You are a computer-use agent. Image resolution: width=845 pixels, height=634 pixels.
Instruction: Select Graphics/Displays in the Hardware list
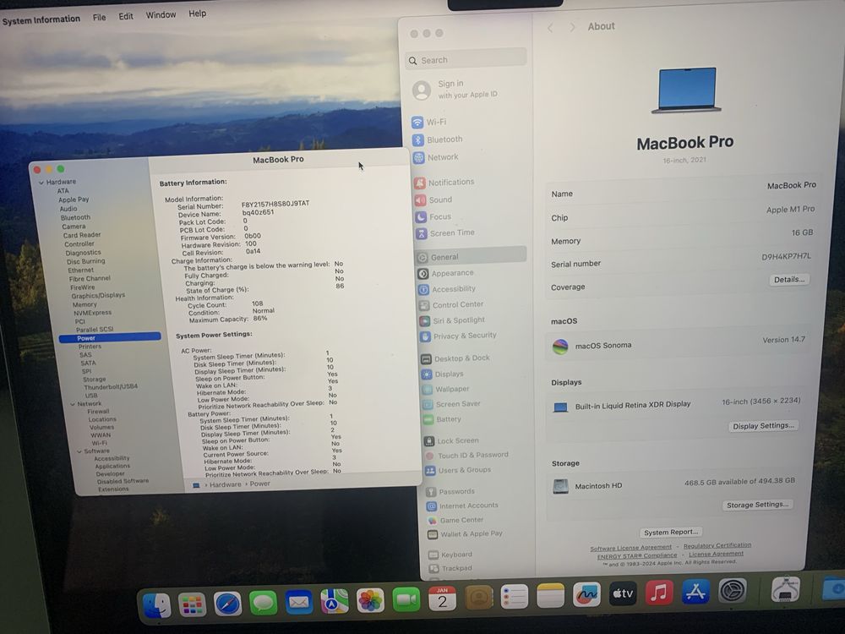(x=98, y=295)
